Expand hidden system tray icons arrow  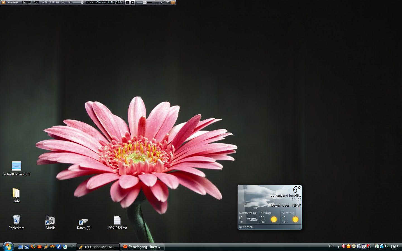(338, 247)
